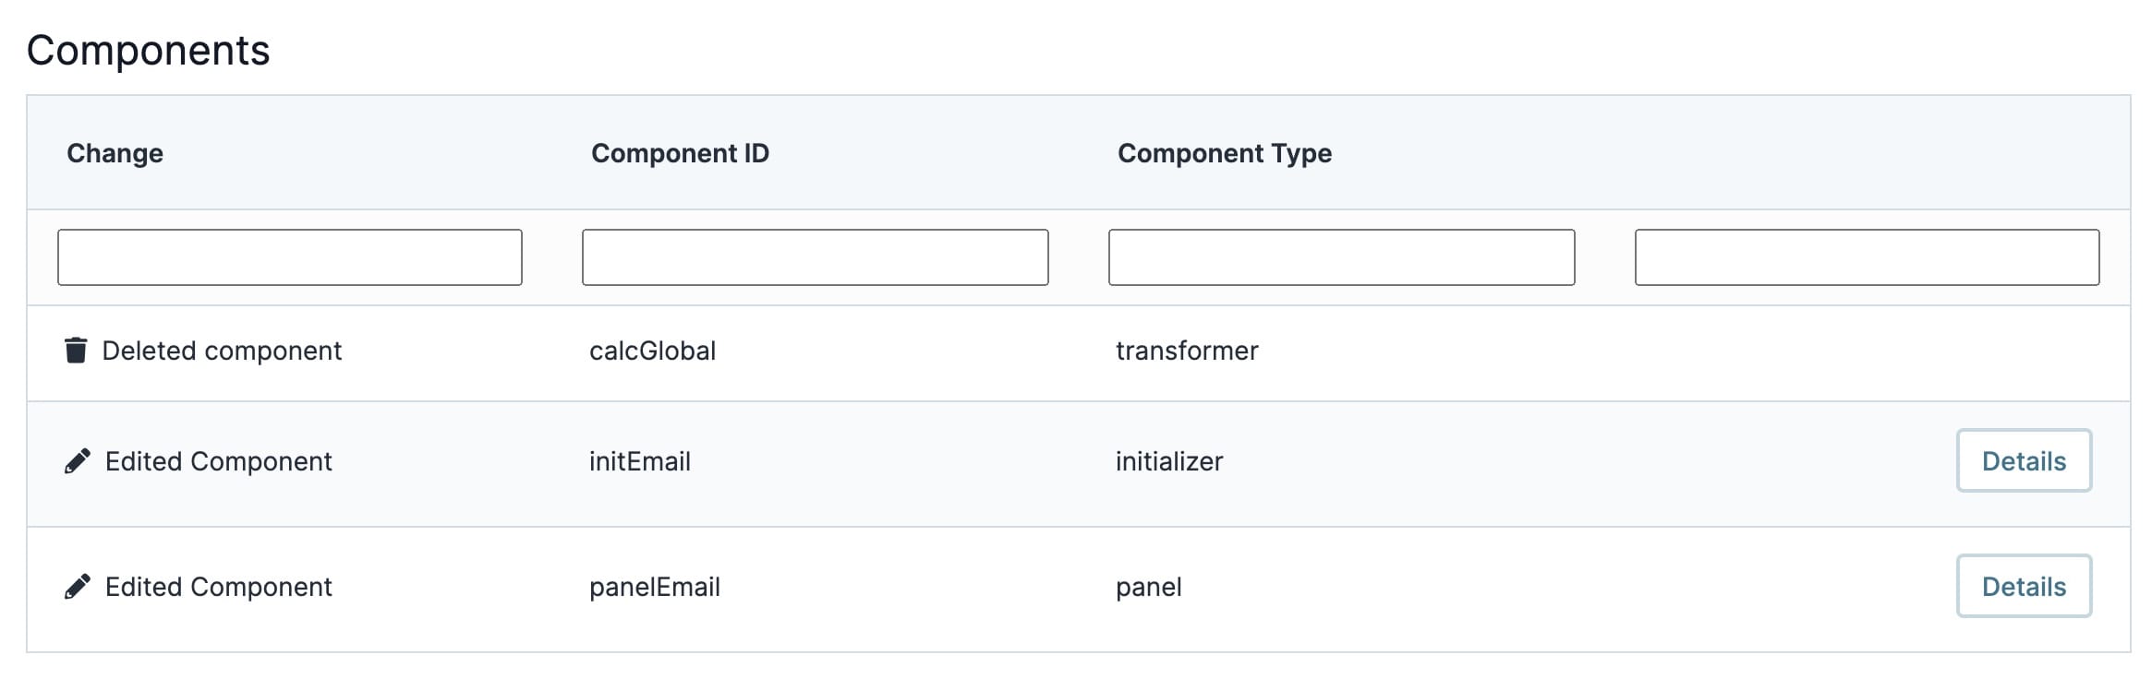Focus the Change column filter field
This screenshot has width=2152, height=679.
290,257
